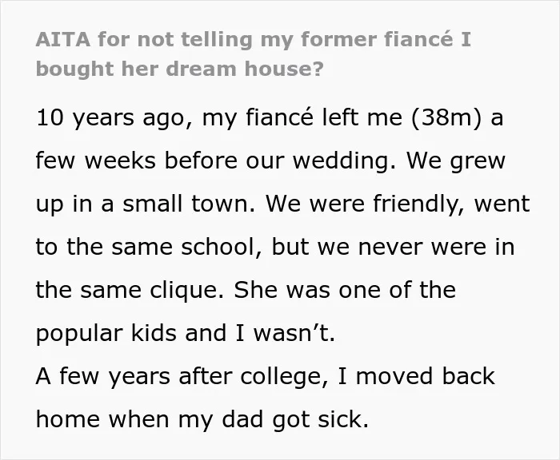This screenshot has height=460, width=560.
Task: Click the gray AITA post title
Action: click(254, 54)
